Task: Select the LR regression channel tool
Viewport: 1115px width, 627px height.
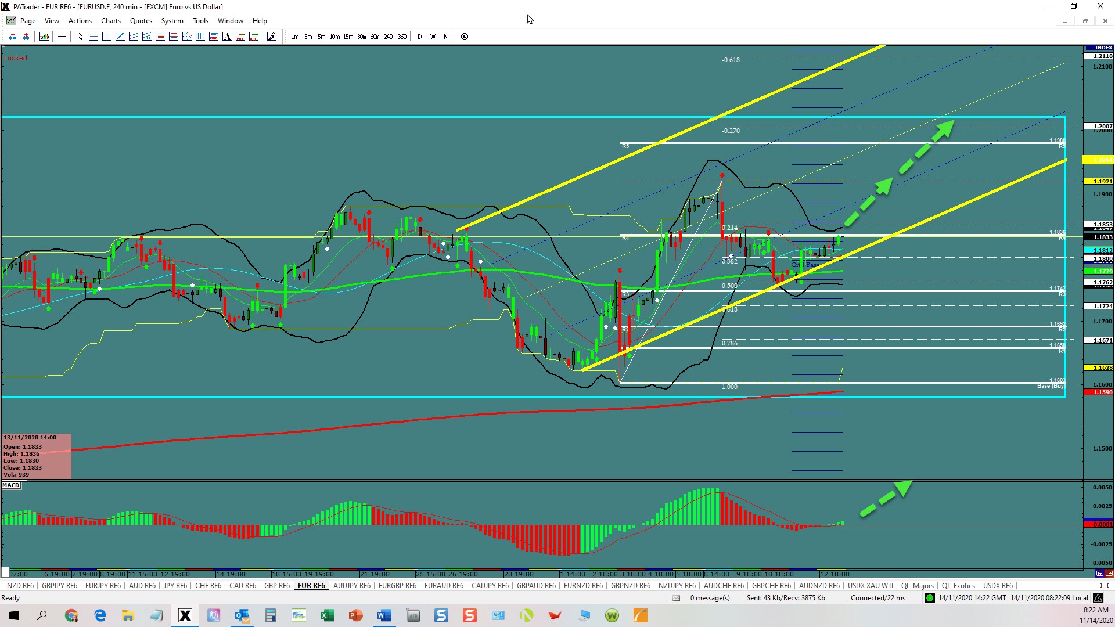Action: point(146,37)
